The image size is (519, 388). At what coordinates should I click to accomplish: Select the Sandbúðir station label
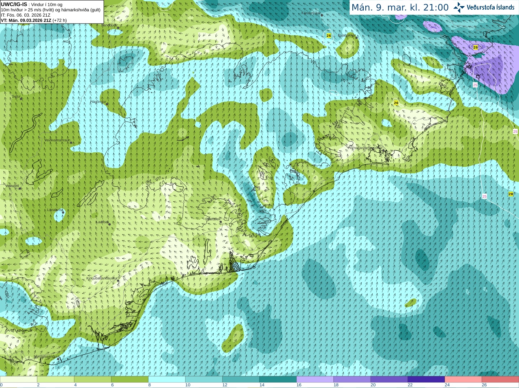109,25
